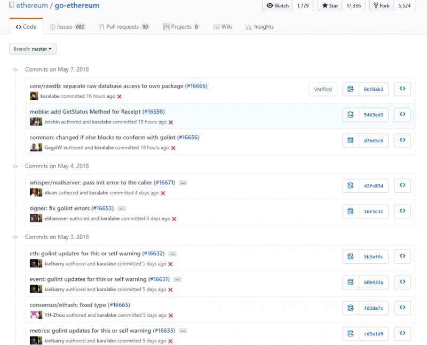The image size is (427, 345).
Task: View the 5,524 forks count
Action: click(x=405, y=5)
